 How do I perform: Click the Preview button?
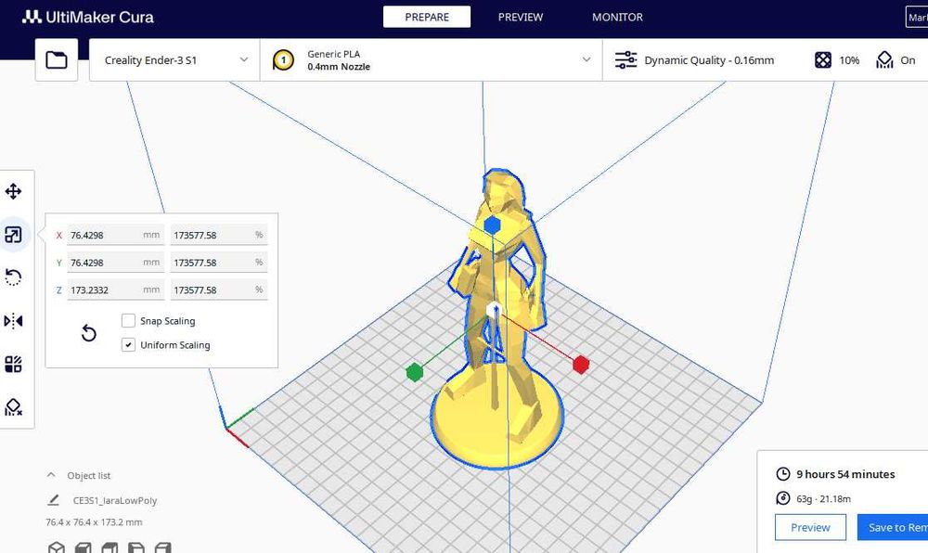click(x=810, y=527)
